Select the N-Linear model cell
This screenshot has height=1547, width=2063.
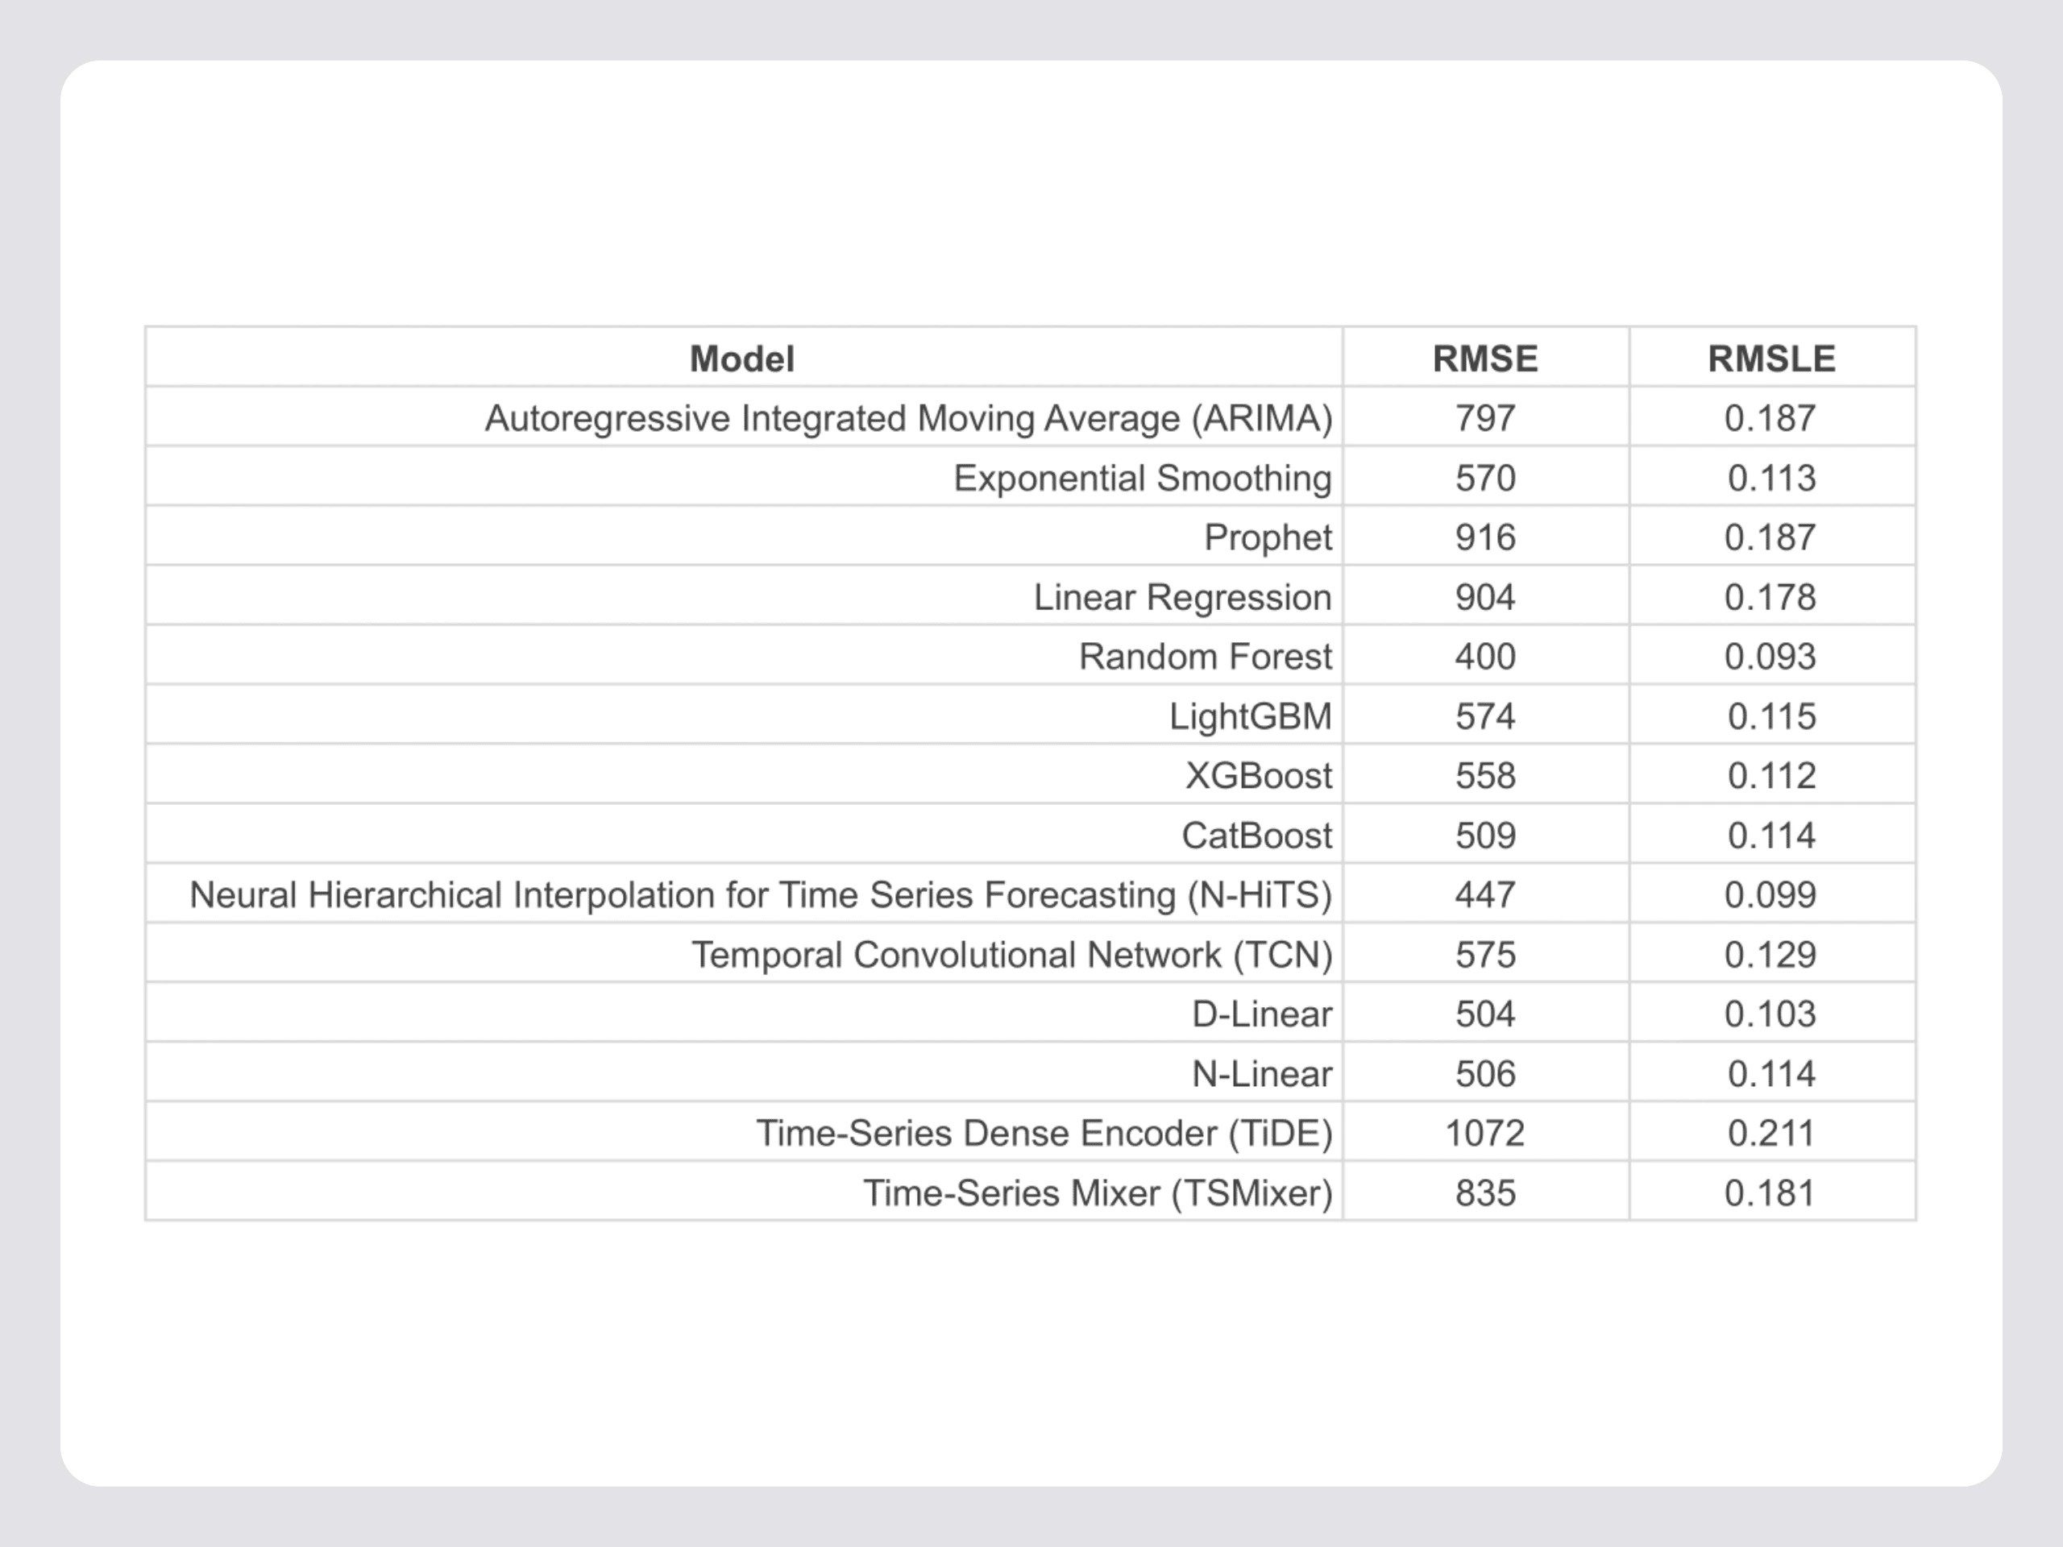point(1261,1074)
